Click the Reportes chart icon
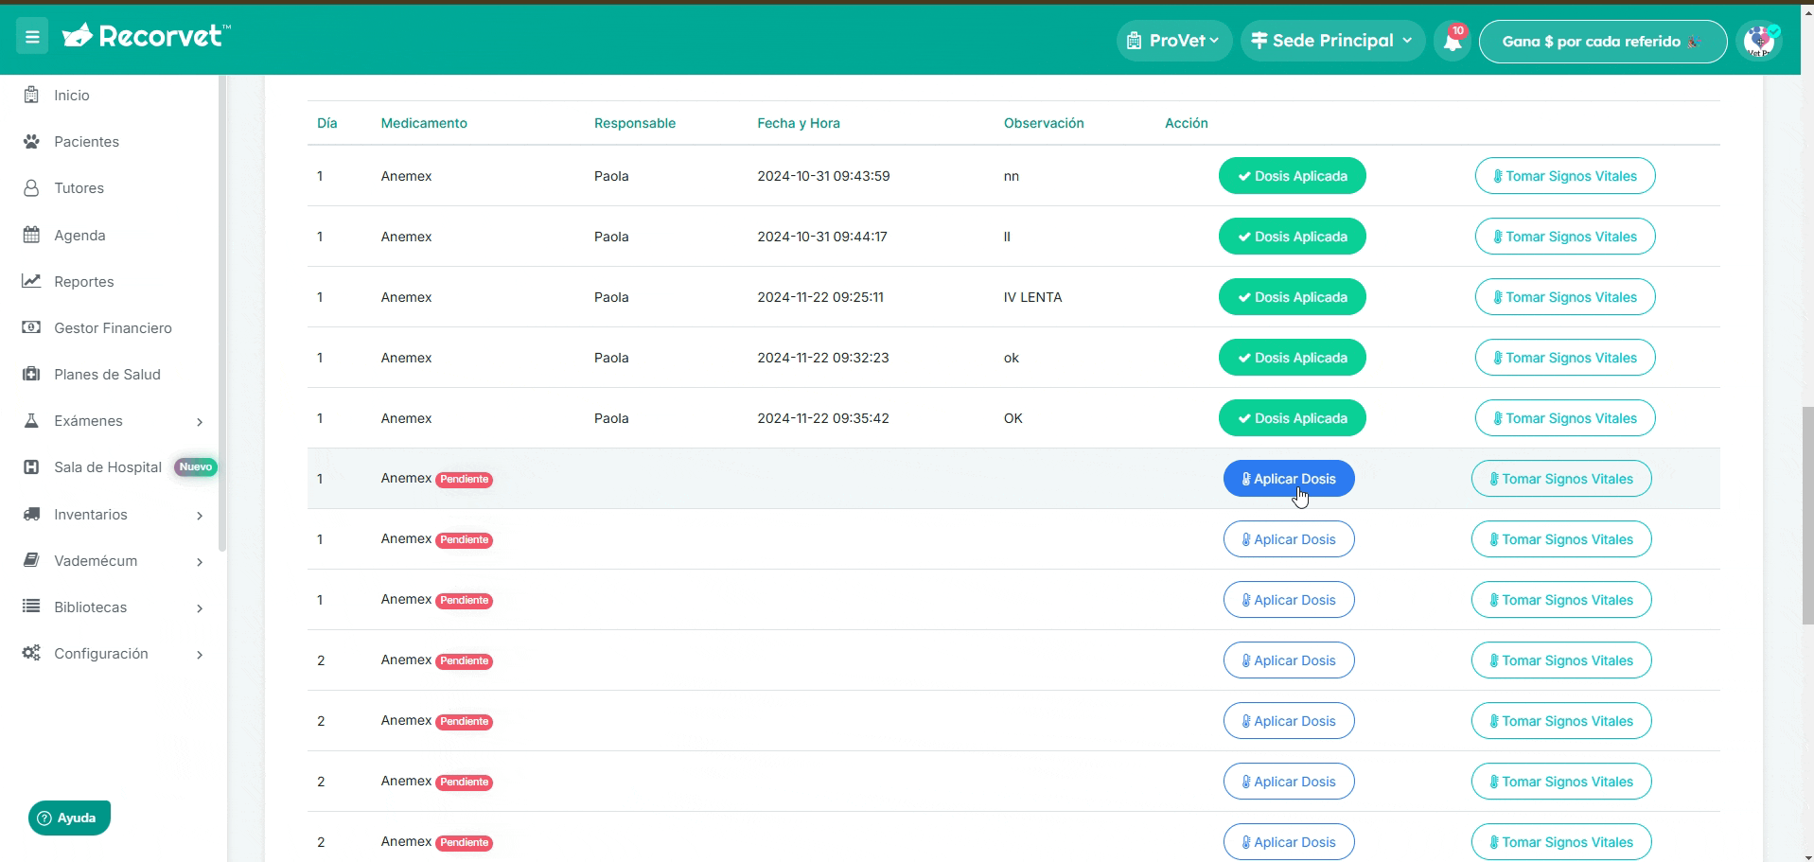This screenshot has width=1814, height=862. pyautogui.click(x=31, y=281)
